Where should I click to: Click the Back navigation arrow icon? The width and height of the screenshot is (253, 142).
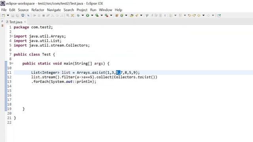199,15
